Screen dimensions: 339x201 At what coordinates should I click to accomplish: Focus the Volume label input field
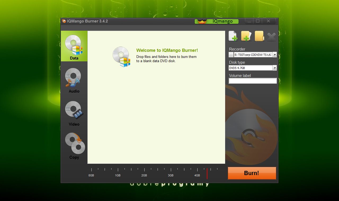[253, 81]
